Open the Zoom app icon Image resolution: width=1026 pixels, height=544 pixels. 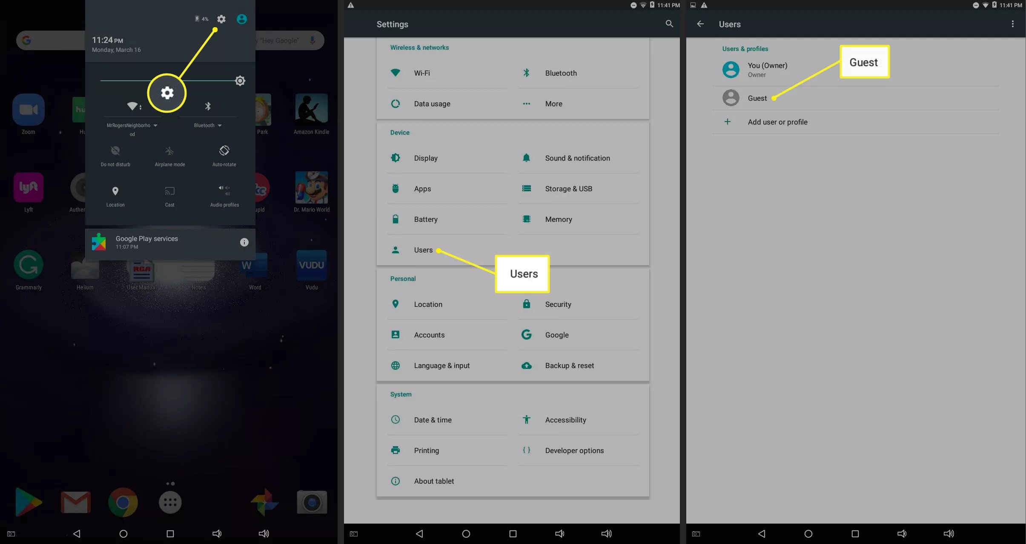point(28,110)
